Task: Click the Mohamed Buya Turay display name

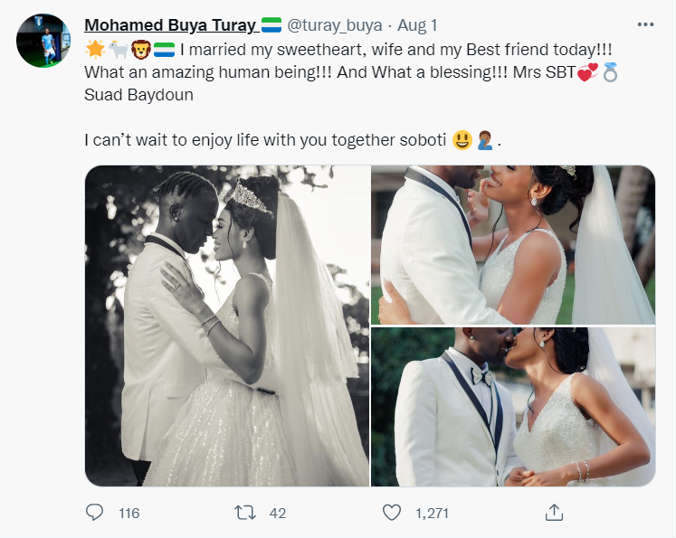Action: [x=169, y=24]
